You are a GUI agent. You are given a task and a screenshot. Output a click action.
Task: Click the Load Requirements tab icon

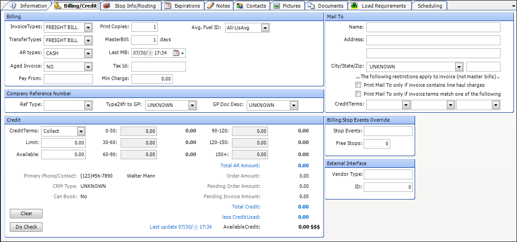(x=354, y=6)
